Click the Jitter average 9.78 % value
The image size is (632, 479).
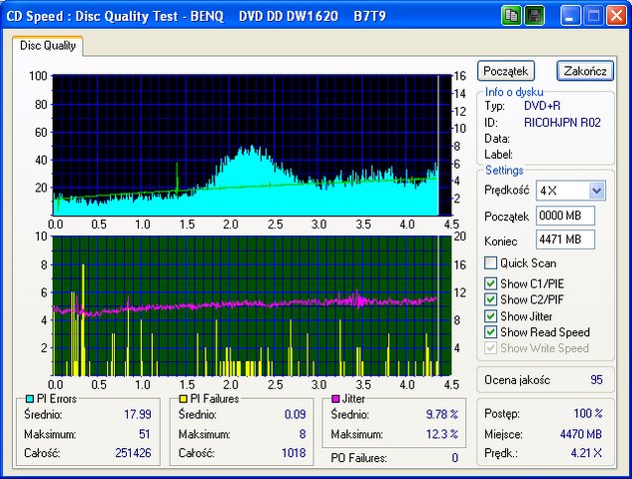pos(442,414)
